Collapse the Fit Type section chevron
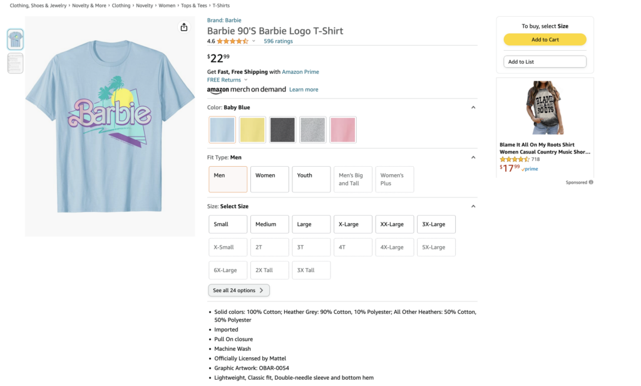 (x=473, y=157)
